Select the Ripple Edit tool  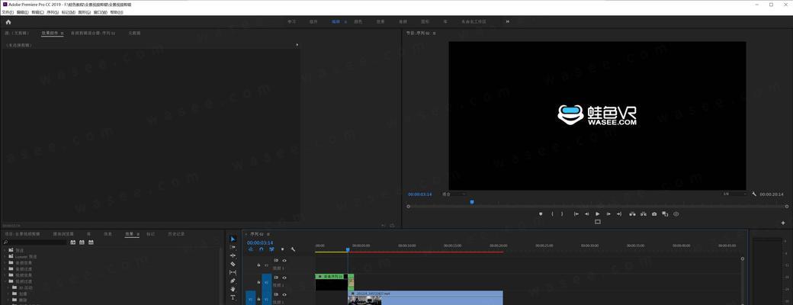pyautogui.click(x=233, y=255)
